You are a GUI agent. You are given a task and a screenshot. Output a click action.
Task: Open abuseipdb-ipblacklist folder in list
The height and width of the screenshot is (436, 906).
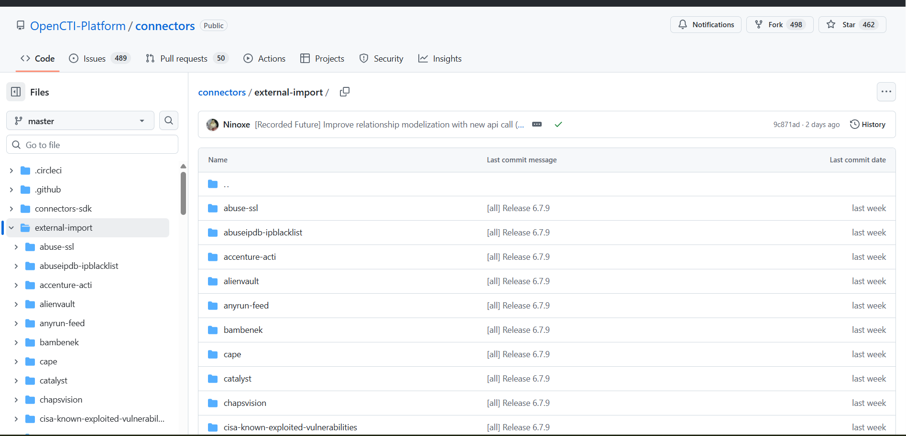pos(263,233)
